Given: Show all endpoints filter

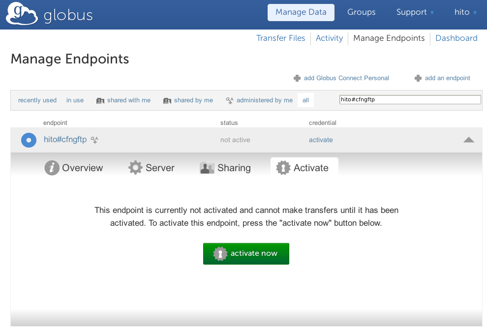Looking at the screenshot, I should click(305, 100).
